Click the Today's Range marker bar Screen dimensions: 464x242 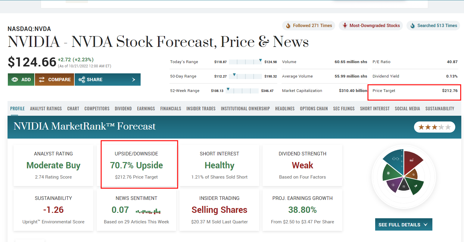tap(245, 62)
